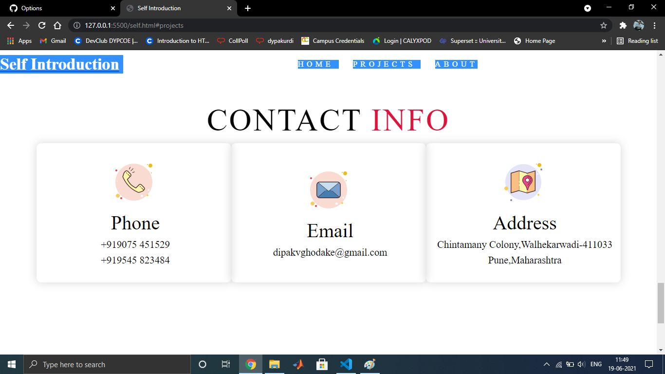This screenshot has height=374, width=665.
Task: Bookmark this page with star icon
Action: coord(604,25)
